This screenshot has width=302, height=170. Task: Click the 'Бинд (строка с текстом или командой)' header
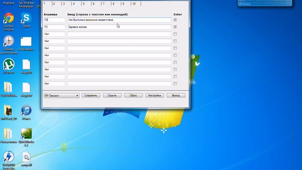(98, 14)
